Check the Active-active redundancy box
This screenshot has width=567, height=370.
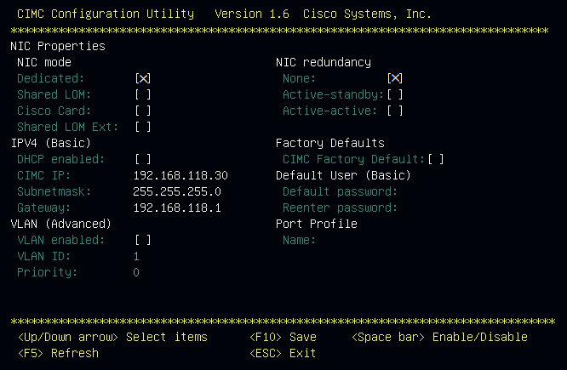(395, 111)
